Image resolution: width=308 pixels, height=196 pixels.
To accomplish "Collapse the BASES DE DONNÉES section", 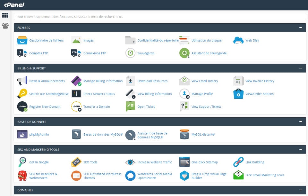I will tap(300, 122).
